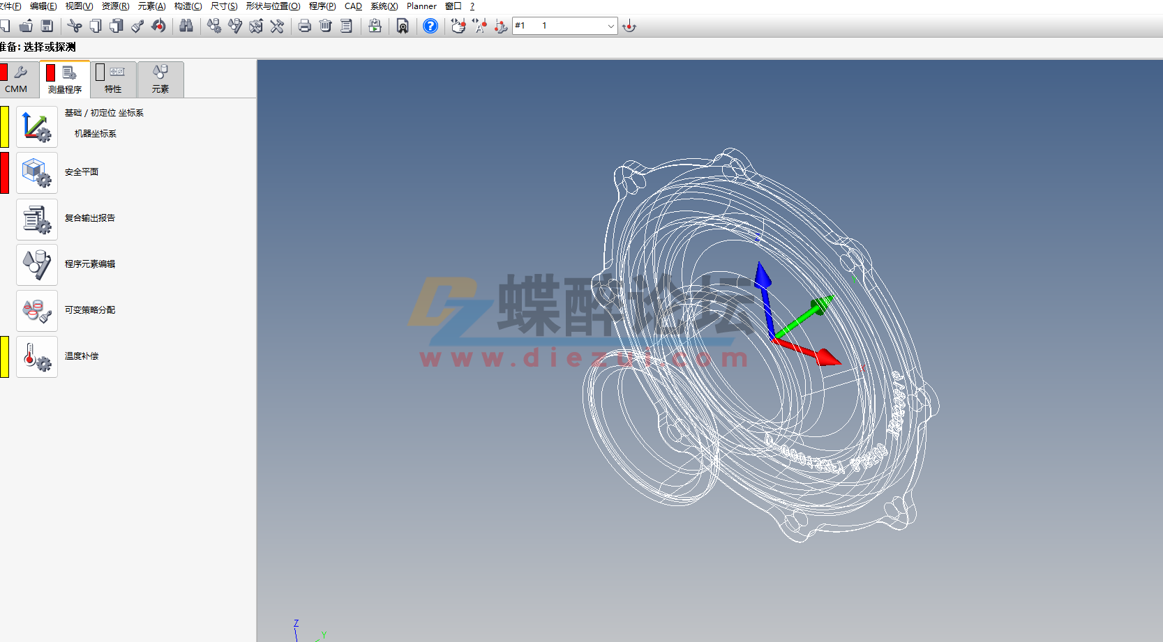Switch to the 特性 tab
This screenshot has height=642, width=1163.
coord(112,79)
